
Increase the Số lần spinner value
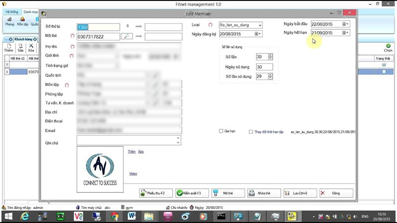(270, 56)
